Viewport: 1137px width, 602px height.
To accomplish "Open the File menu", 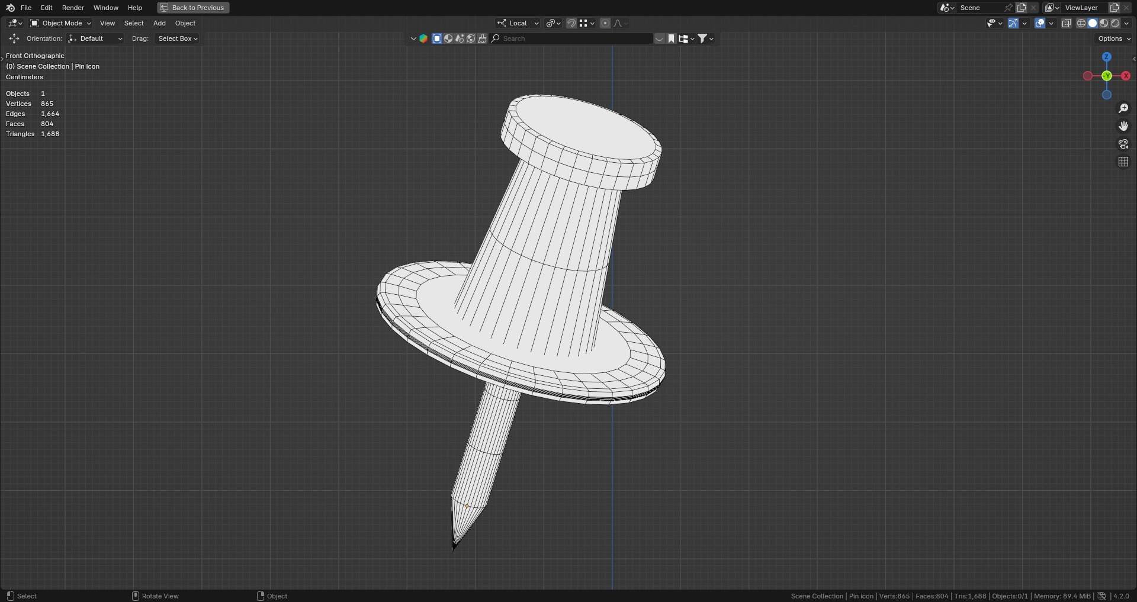I will 26,8.
